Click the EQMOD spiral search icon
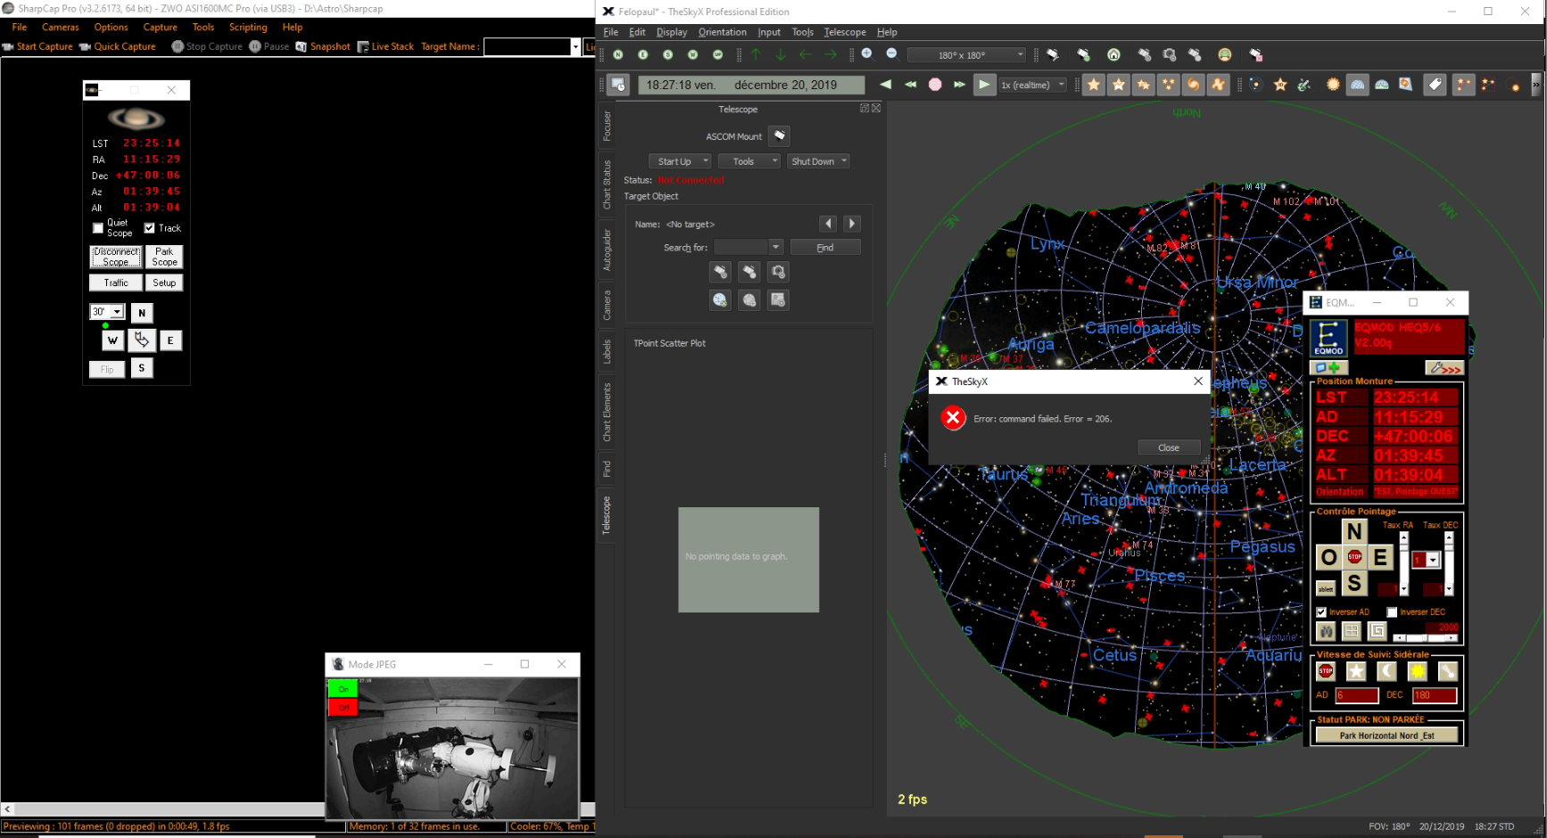Viewport: 1547px width, 838px height. click(x=1377, y=631)
